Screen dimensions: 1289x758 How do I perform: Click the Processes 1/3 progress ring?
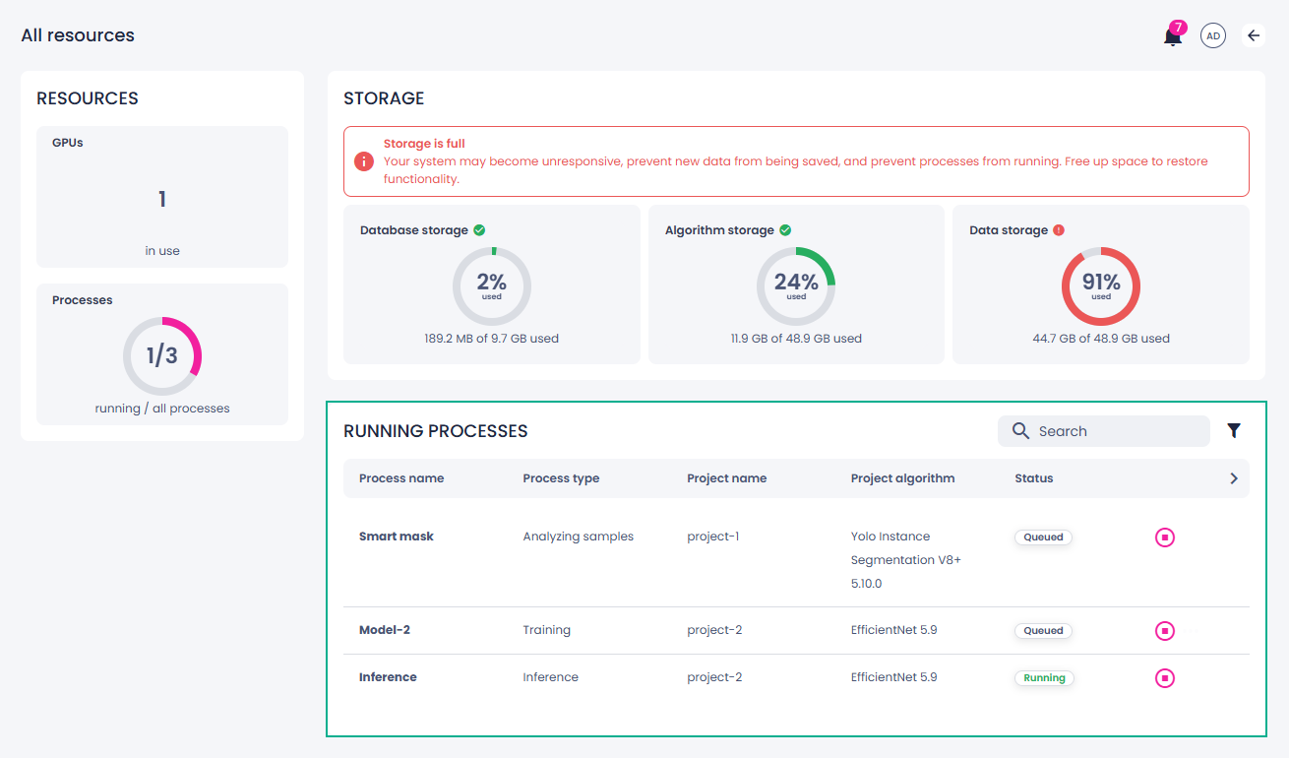click(x=162, y=356)
